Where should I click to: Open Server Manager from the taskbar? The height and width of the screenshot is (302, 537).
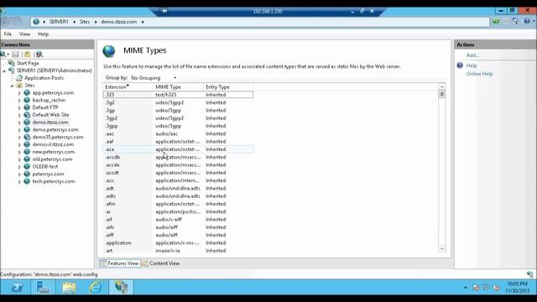click(x=43, y=287)
